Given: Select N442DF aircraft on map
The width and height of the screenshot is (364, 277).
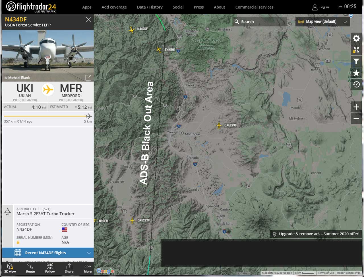Looking at the screenshot, I should pos(131,30).
